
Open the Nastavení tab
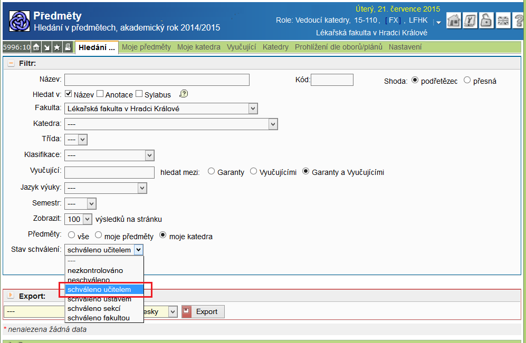[x=405, y=47]
